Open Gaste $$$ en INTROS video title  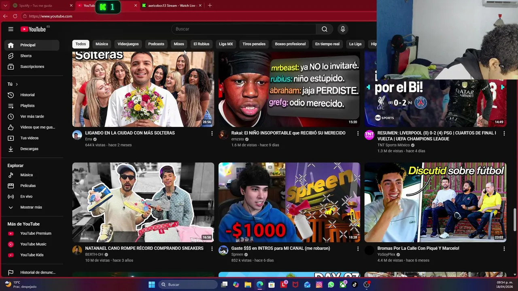pyautogui.click(x=280, y=249)
